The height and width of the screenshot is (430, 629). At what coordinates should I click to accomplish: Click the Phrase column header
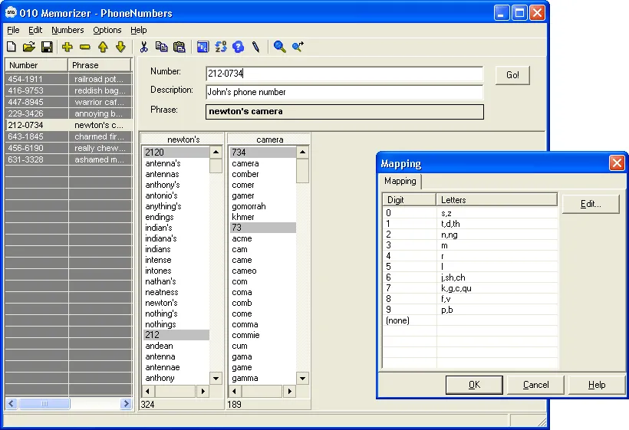pos(100,65)
